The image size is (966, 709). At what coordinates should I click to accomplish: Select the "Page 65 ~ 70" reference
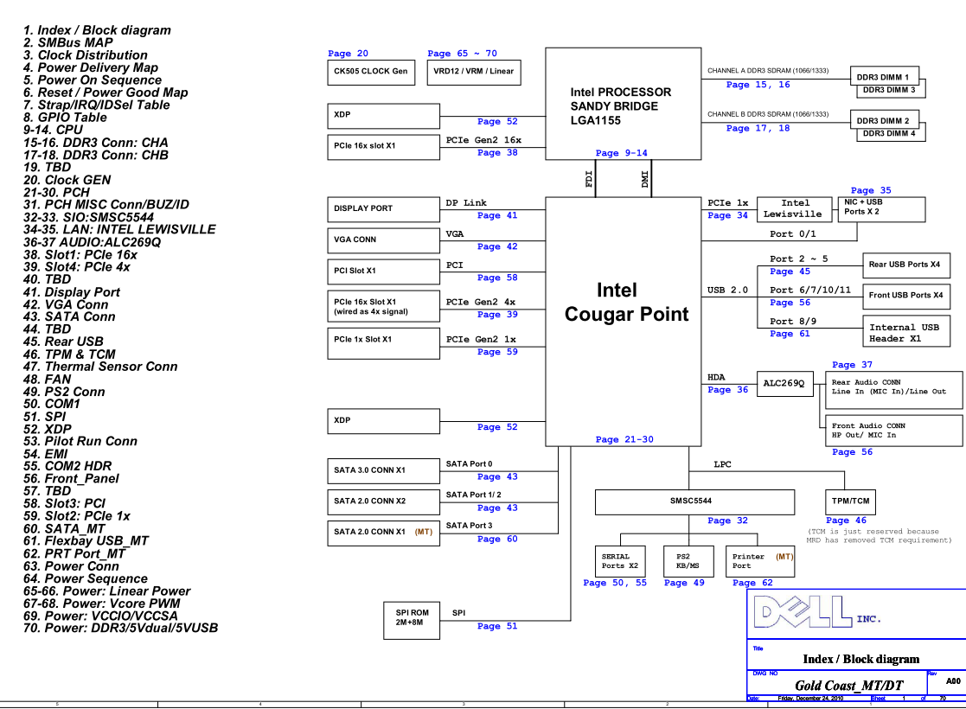[x=462, y=54]
